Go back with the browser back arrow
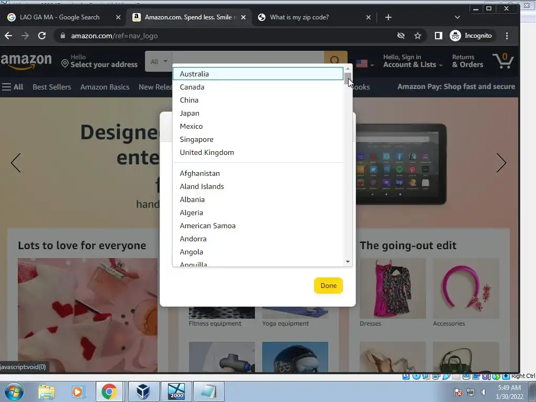The height and width of the screenshot is (402, 536). click(x=8, y=36)
